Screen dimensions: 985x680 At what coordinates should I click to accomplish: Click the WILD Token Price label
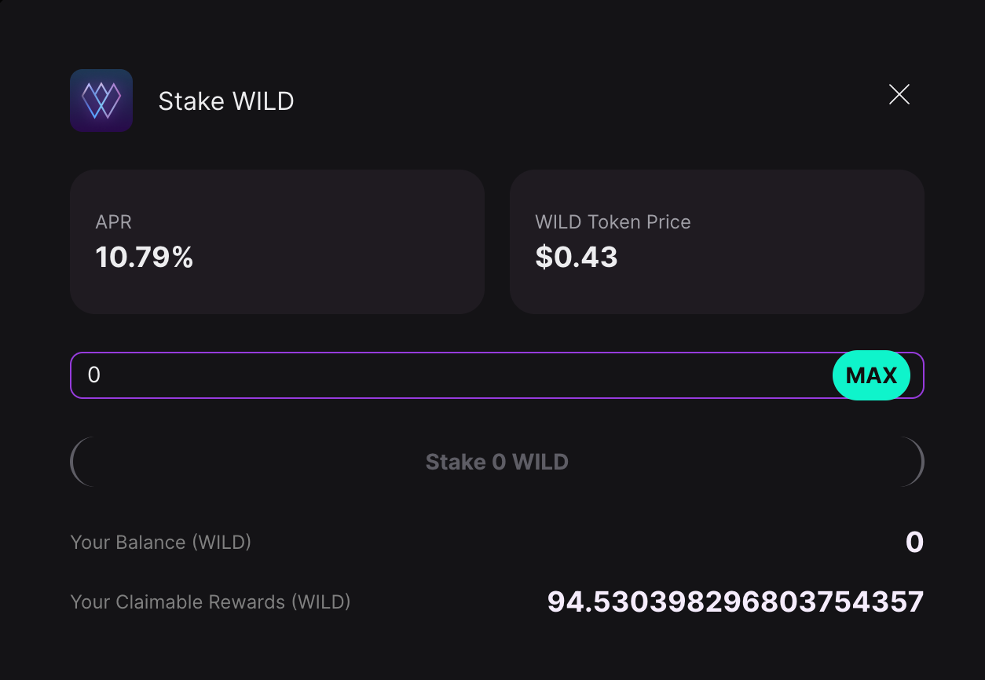pos(613,222)
